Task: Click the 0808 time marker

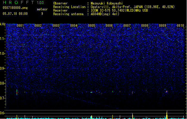Action: [145, 26]
